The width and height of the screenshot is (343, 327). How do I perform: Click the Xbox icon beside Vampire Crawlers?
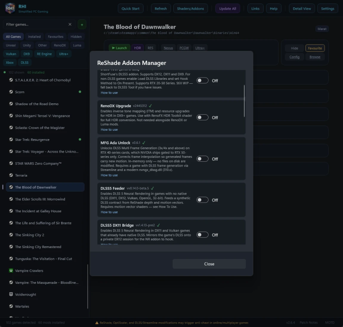pos(11,271)
